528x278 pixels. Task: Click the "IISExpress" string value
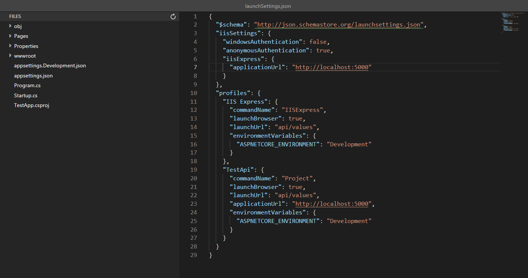(x=302, y=110)
